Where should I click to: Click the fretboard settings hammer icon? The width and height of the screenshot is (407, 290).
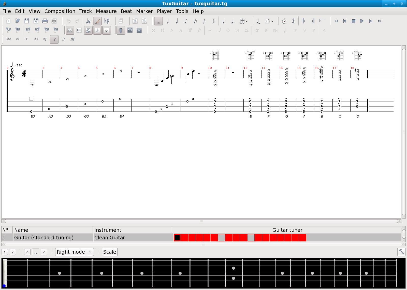[401, 252]
